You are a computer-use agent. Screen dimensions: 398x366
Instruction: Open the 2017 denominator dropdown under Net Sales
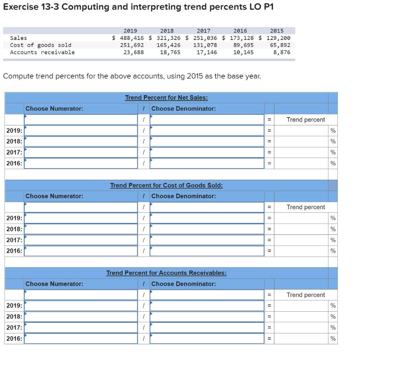pos(206,152)
